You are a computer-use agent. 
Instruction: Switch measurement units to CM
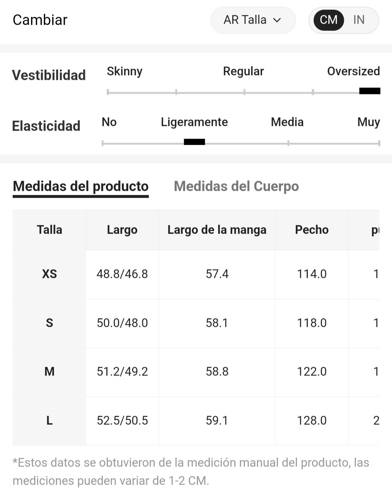[x=328, y=20]
